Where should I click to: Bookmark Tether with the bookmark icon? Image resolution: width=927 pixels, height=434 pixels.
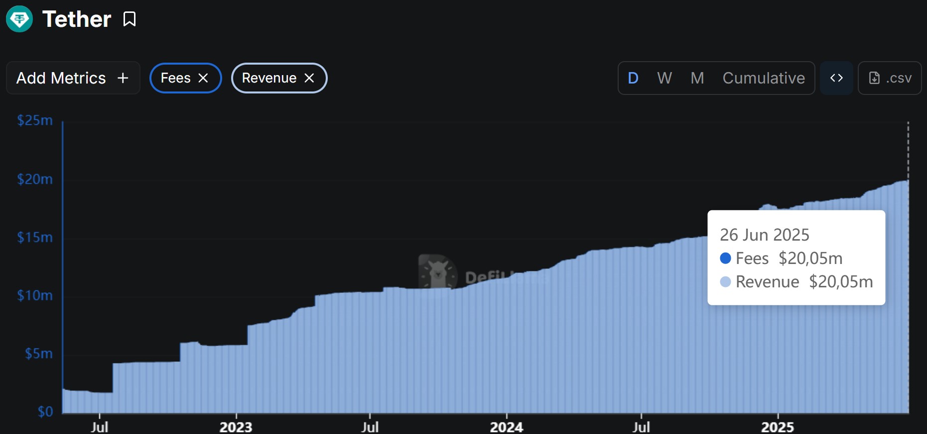tap(130, 19)
